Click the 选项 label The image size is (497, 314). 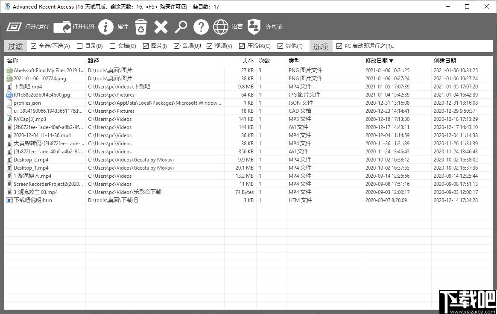point(321,46)
